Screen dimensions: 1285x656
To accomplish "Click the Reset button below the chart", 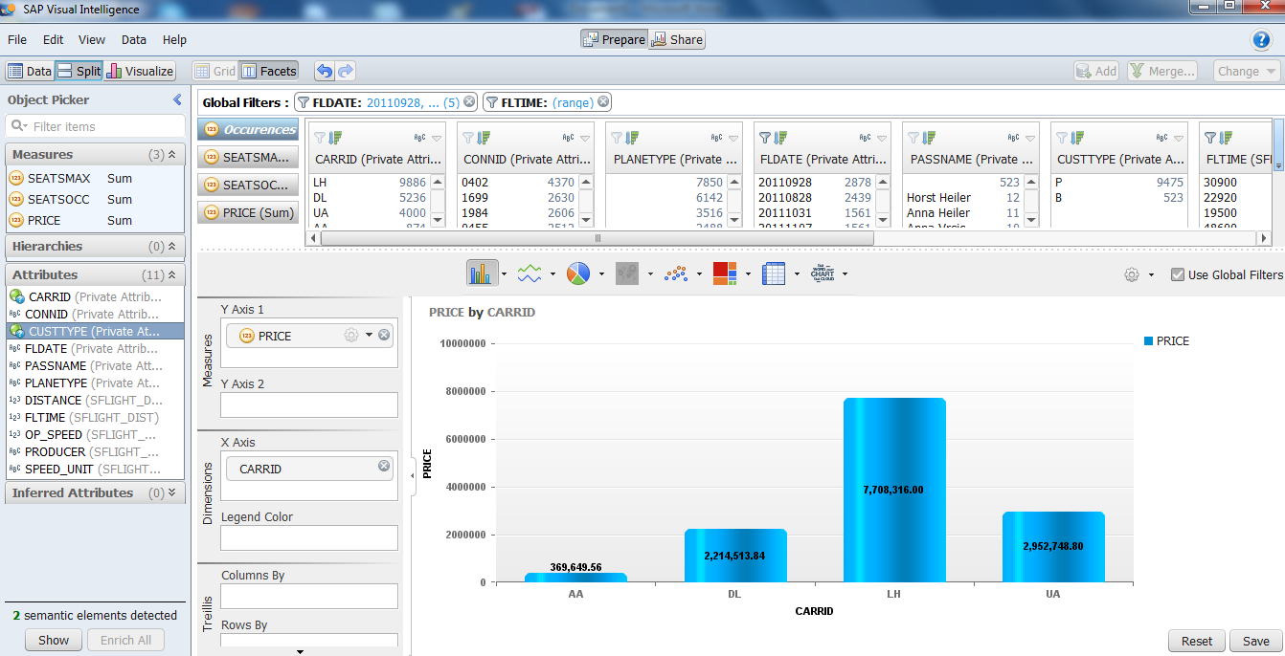I will click(1196, 641).
